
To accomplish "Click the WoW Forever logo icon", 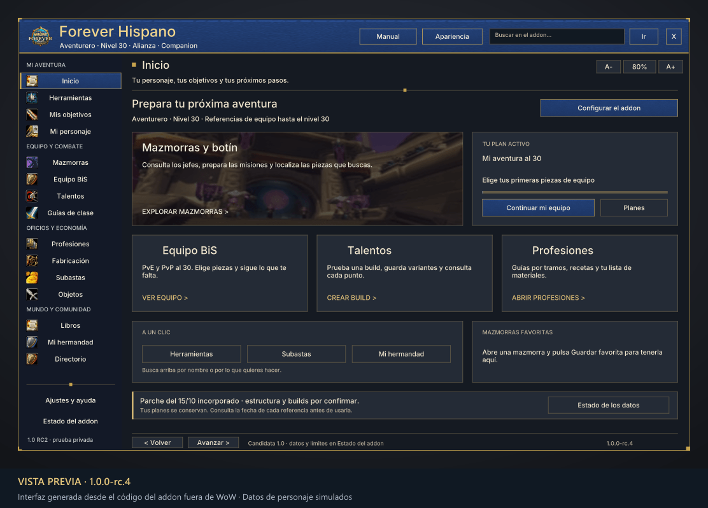I will pos(41,36).
